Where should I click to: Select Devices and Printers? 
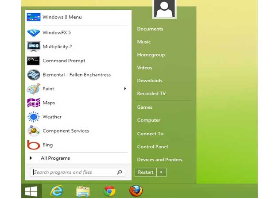(x=159, y=160)
